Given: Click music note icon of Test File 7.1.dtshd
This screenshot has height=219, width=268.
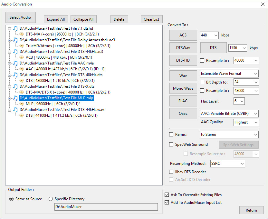Looking at the screenshot, I should click(x=15, y=28).
